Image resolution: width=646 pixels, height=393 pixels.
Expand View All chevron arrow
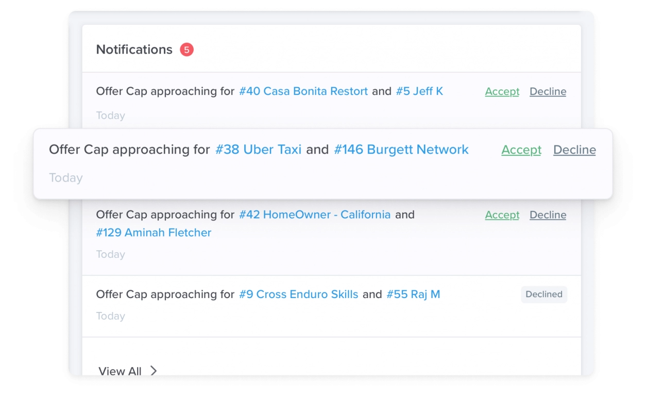[x=154, y=370]
